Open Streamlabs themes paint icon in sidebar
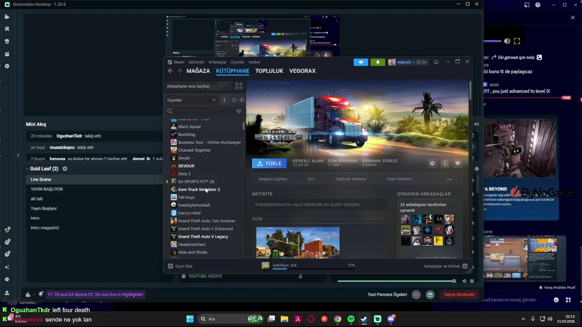Screen dimensions: 582x327 [7, 29]
